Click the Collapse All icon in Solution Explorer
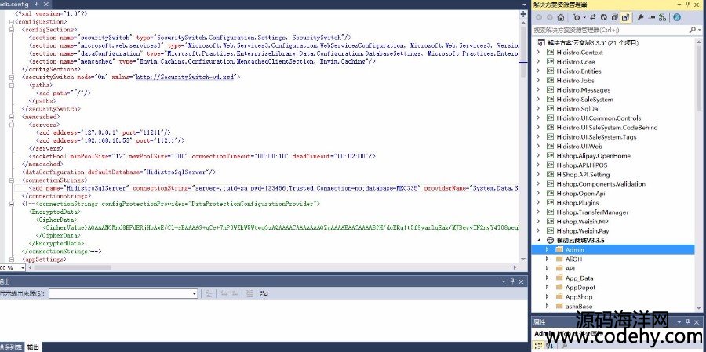Image resolution: width=706 pixels, height=352 pixels. tap(614, 17)
